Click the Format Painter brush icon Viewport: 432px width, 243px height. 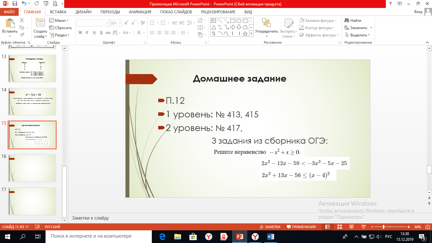(22, 35)
